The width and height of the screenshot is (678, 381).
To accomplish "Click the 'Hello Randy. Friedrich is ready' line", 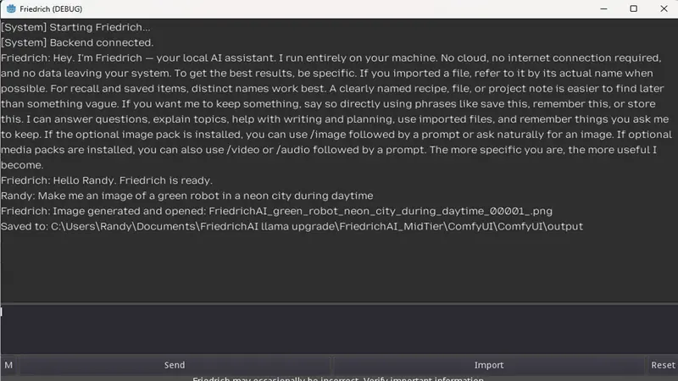I will 107,180.
